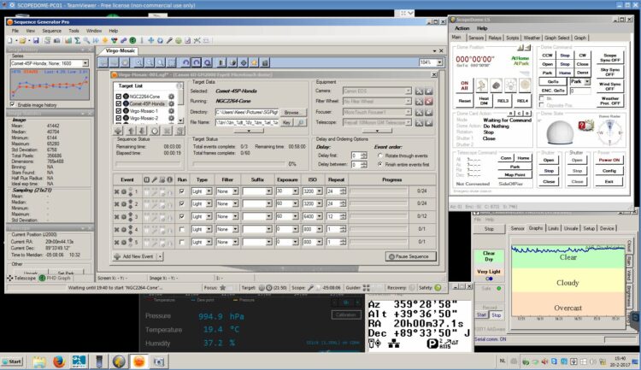Click the Browse button for Directory
The height and width of the screenshot is (370, 641).
pos(292,112)
